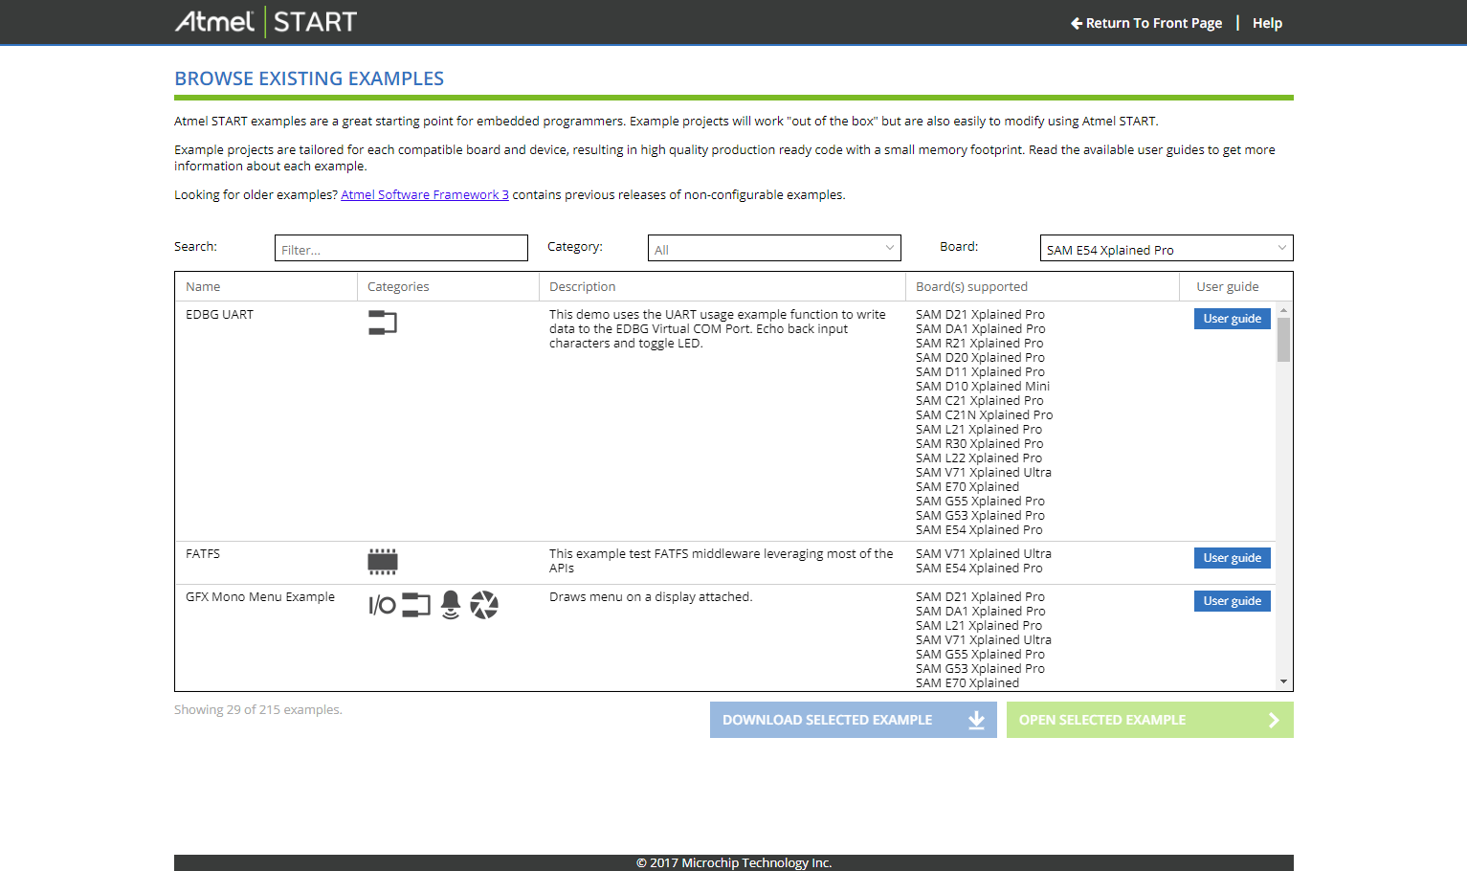The height and width of the screenshot is (871, 1467).
Task: Click 'SAM L22 Xplained Pro' in board list
Action: click(979, 458)
